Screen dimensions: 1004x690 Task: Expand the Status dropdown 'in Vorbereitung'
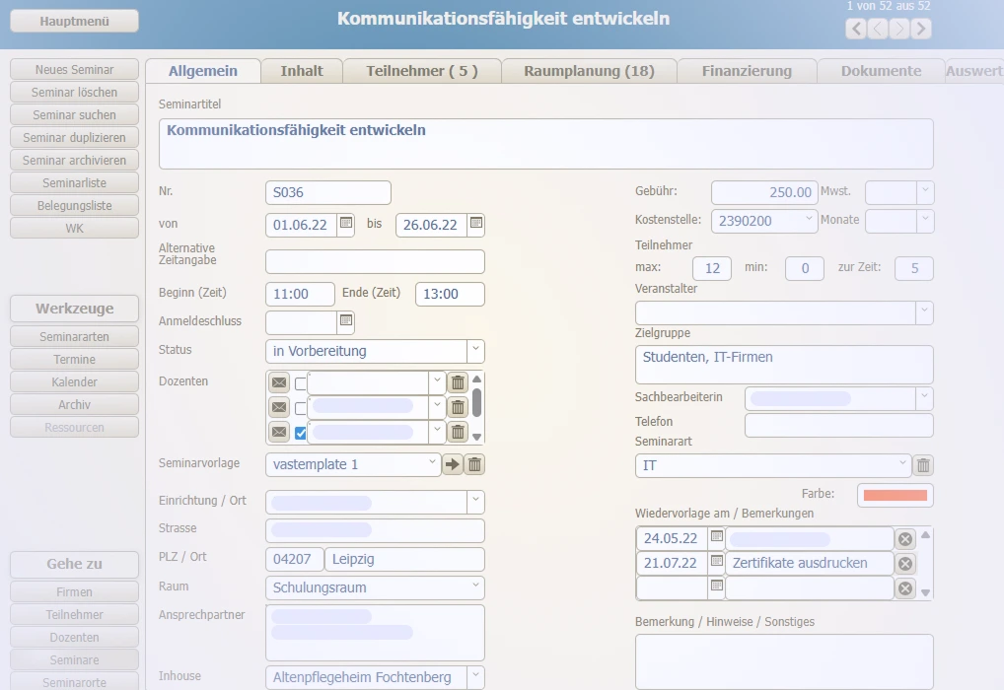[x=474, y=351]
